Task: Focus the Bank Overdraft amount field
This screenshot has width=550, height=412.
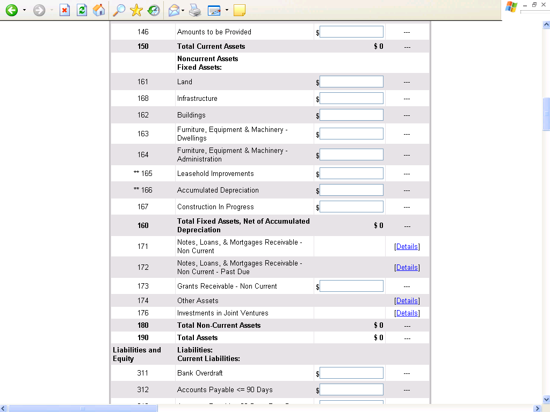Action: click(351, 373)
